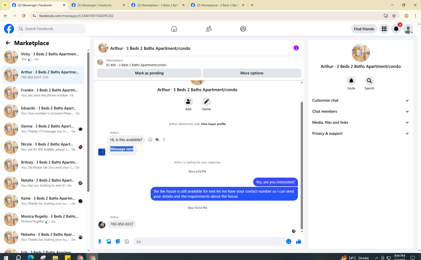421x260 pixels.
Task: Click the chat messages vertical scrollbar
Action: tap(302, 165)
